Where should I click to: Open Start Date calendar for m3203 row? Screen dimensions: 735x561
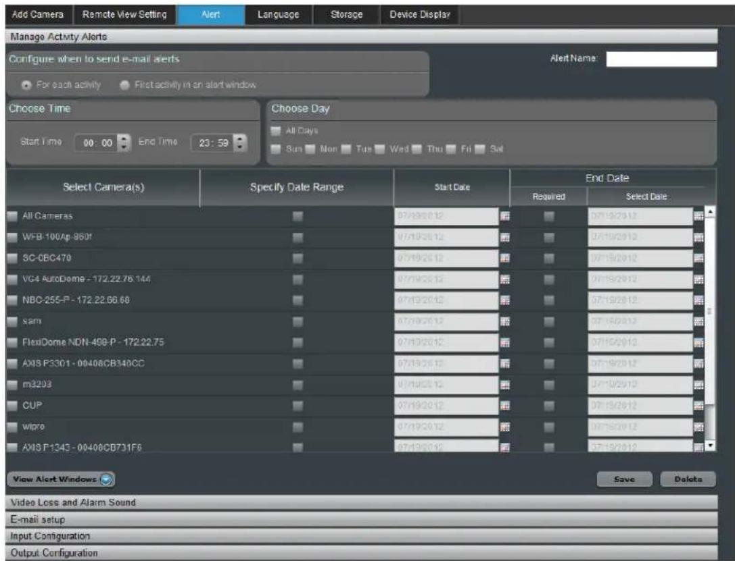[505, 385]
